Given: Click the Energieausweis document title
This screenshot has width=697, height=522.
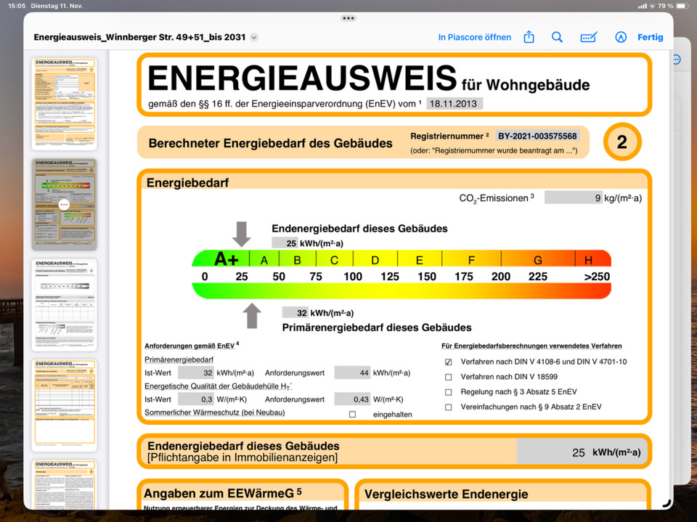Looking at the screenshot, I should (139, 37).
